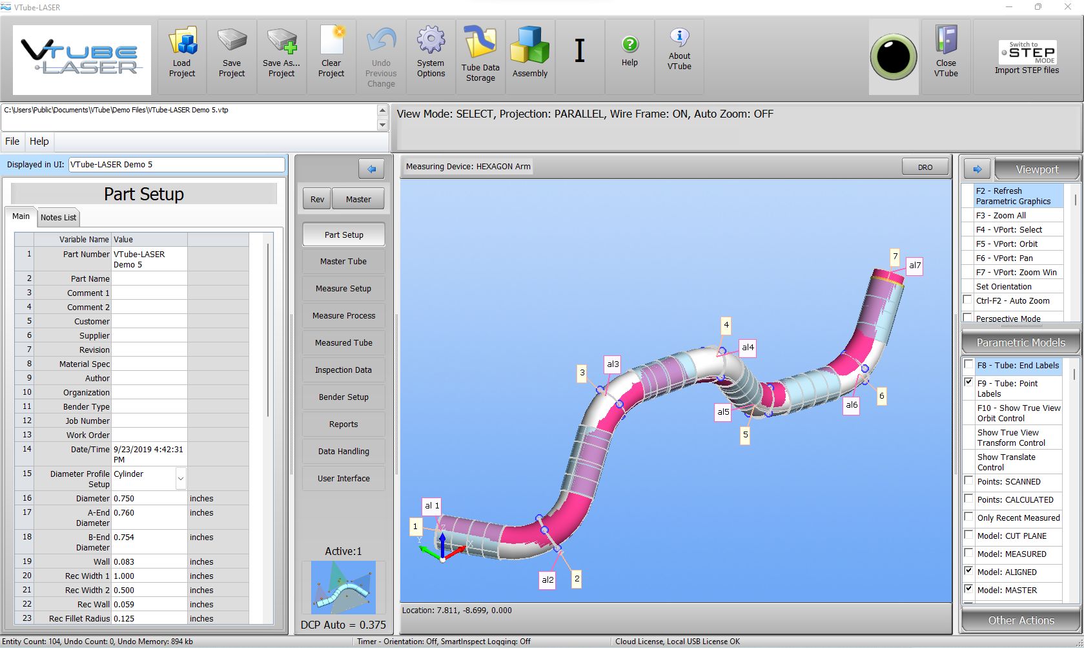
Task: Click the Assembly cubes icon
Action: coord(529,45)
